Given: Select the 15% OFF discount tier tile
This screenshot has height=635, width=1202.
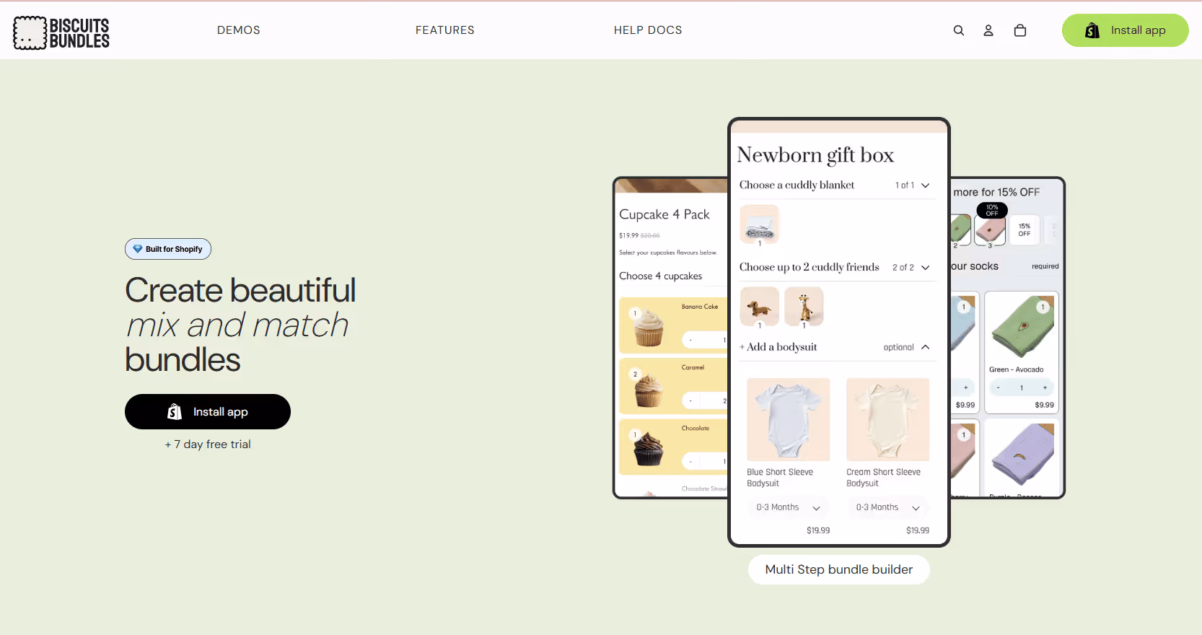Looking at the screenshot, I should [x=1025, y=230].
